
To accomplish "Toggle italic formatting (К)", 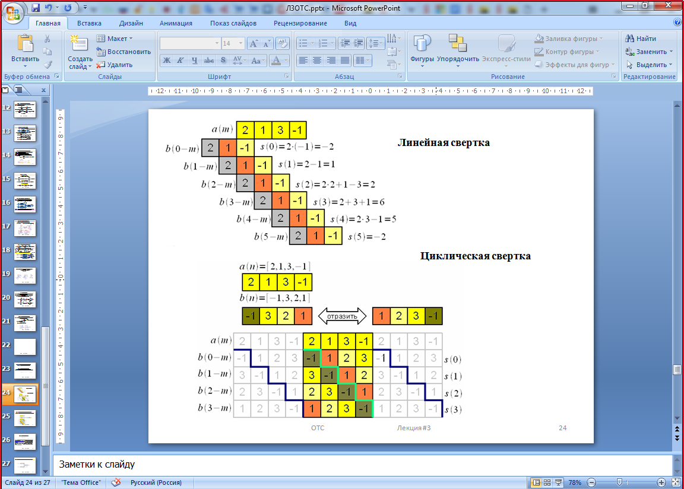I will point(180,61).
